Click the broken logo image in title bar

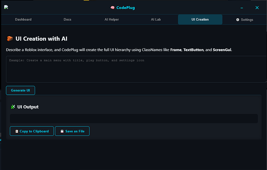coord(6,7)
